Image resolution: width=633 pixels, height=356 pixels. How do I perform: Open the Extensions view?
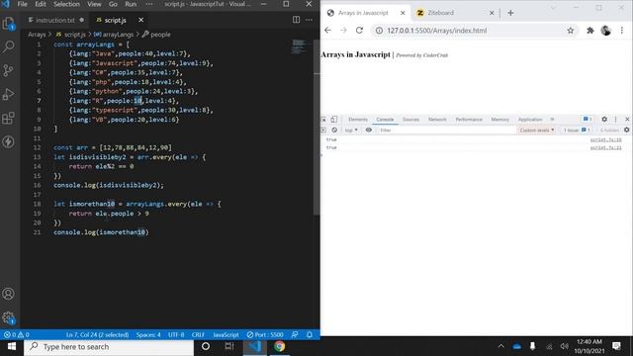click(9, 118)
